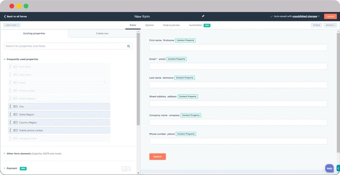
Task: Open the Help chat bubble
Action: [x=329, y=168]
